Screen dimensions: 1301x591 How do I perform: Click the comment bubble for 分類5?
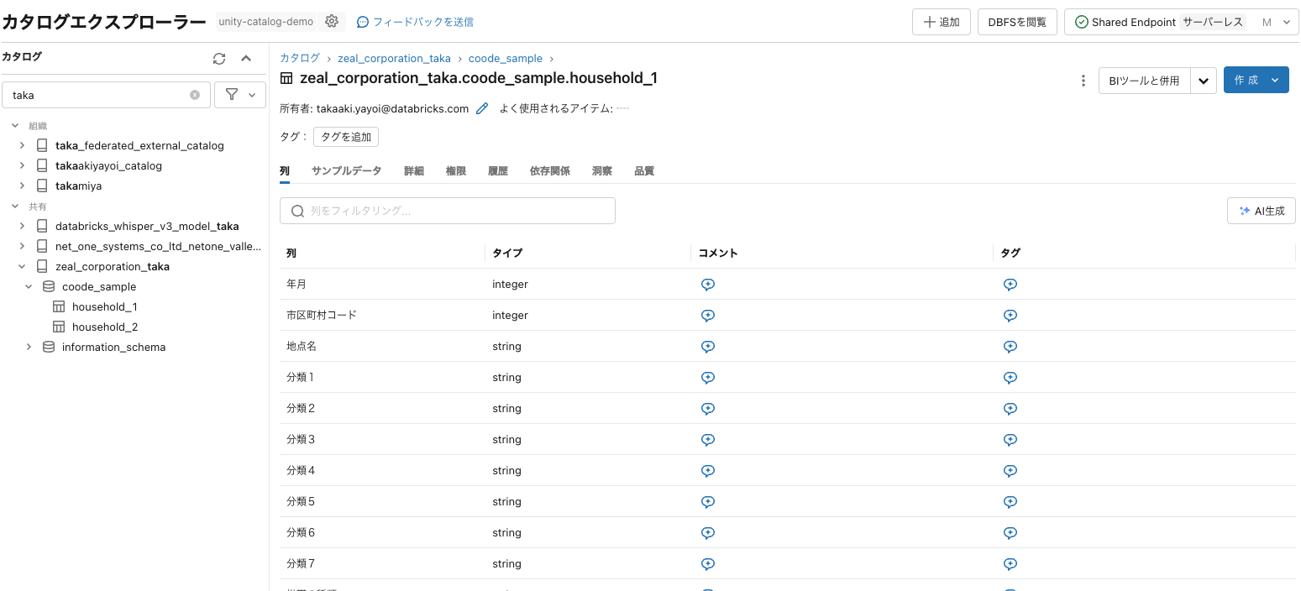pos(708,501)
